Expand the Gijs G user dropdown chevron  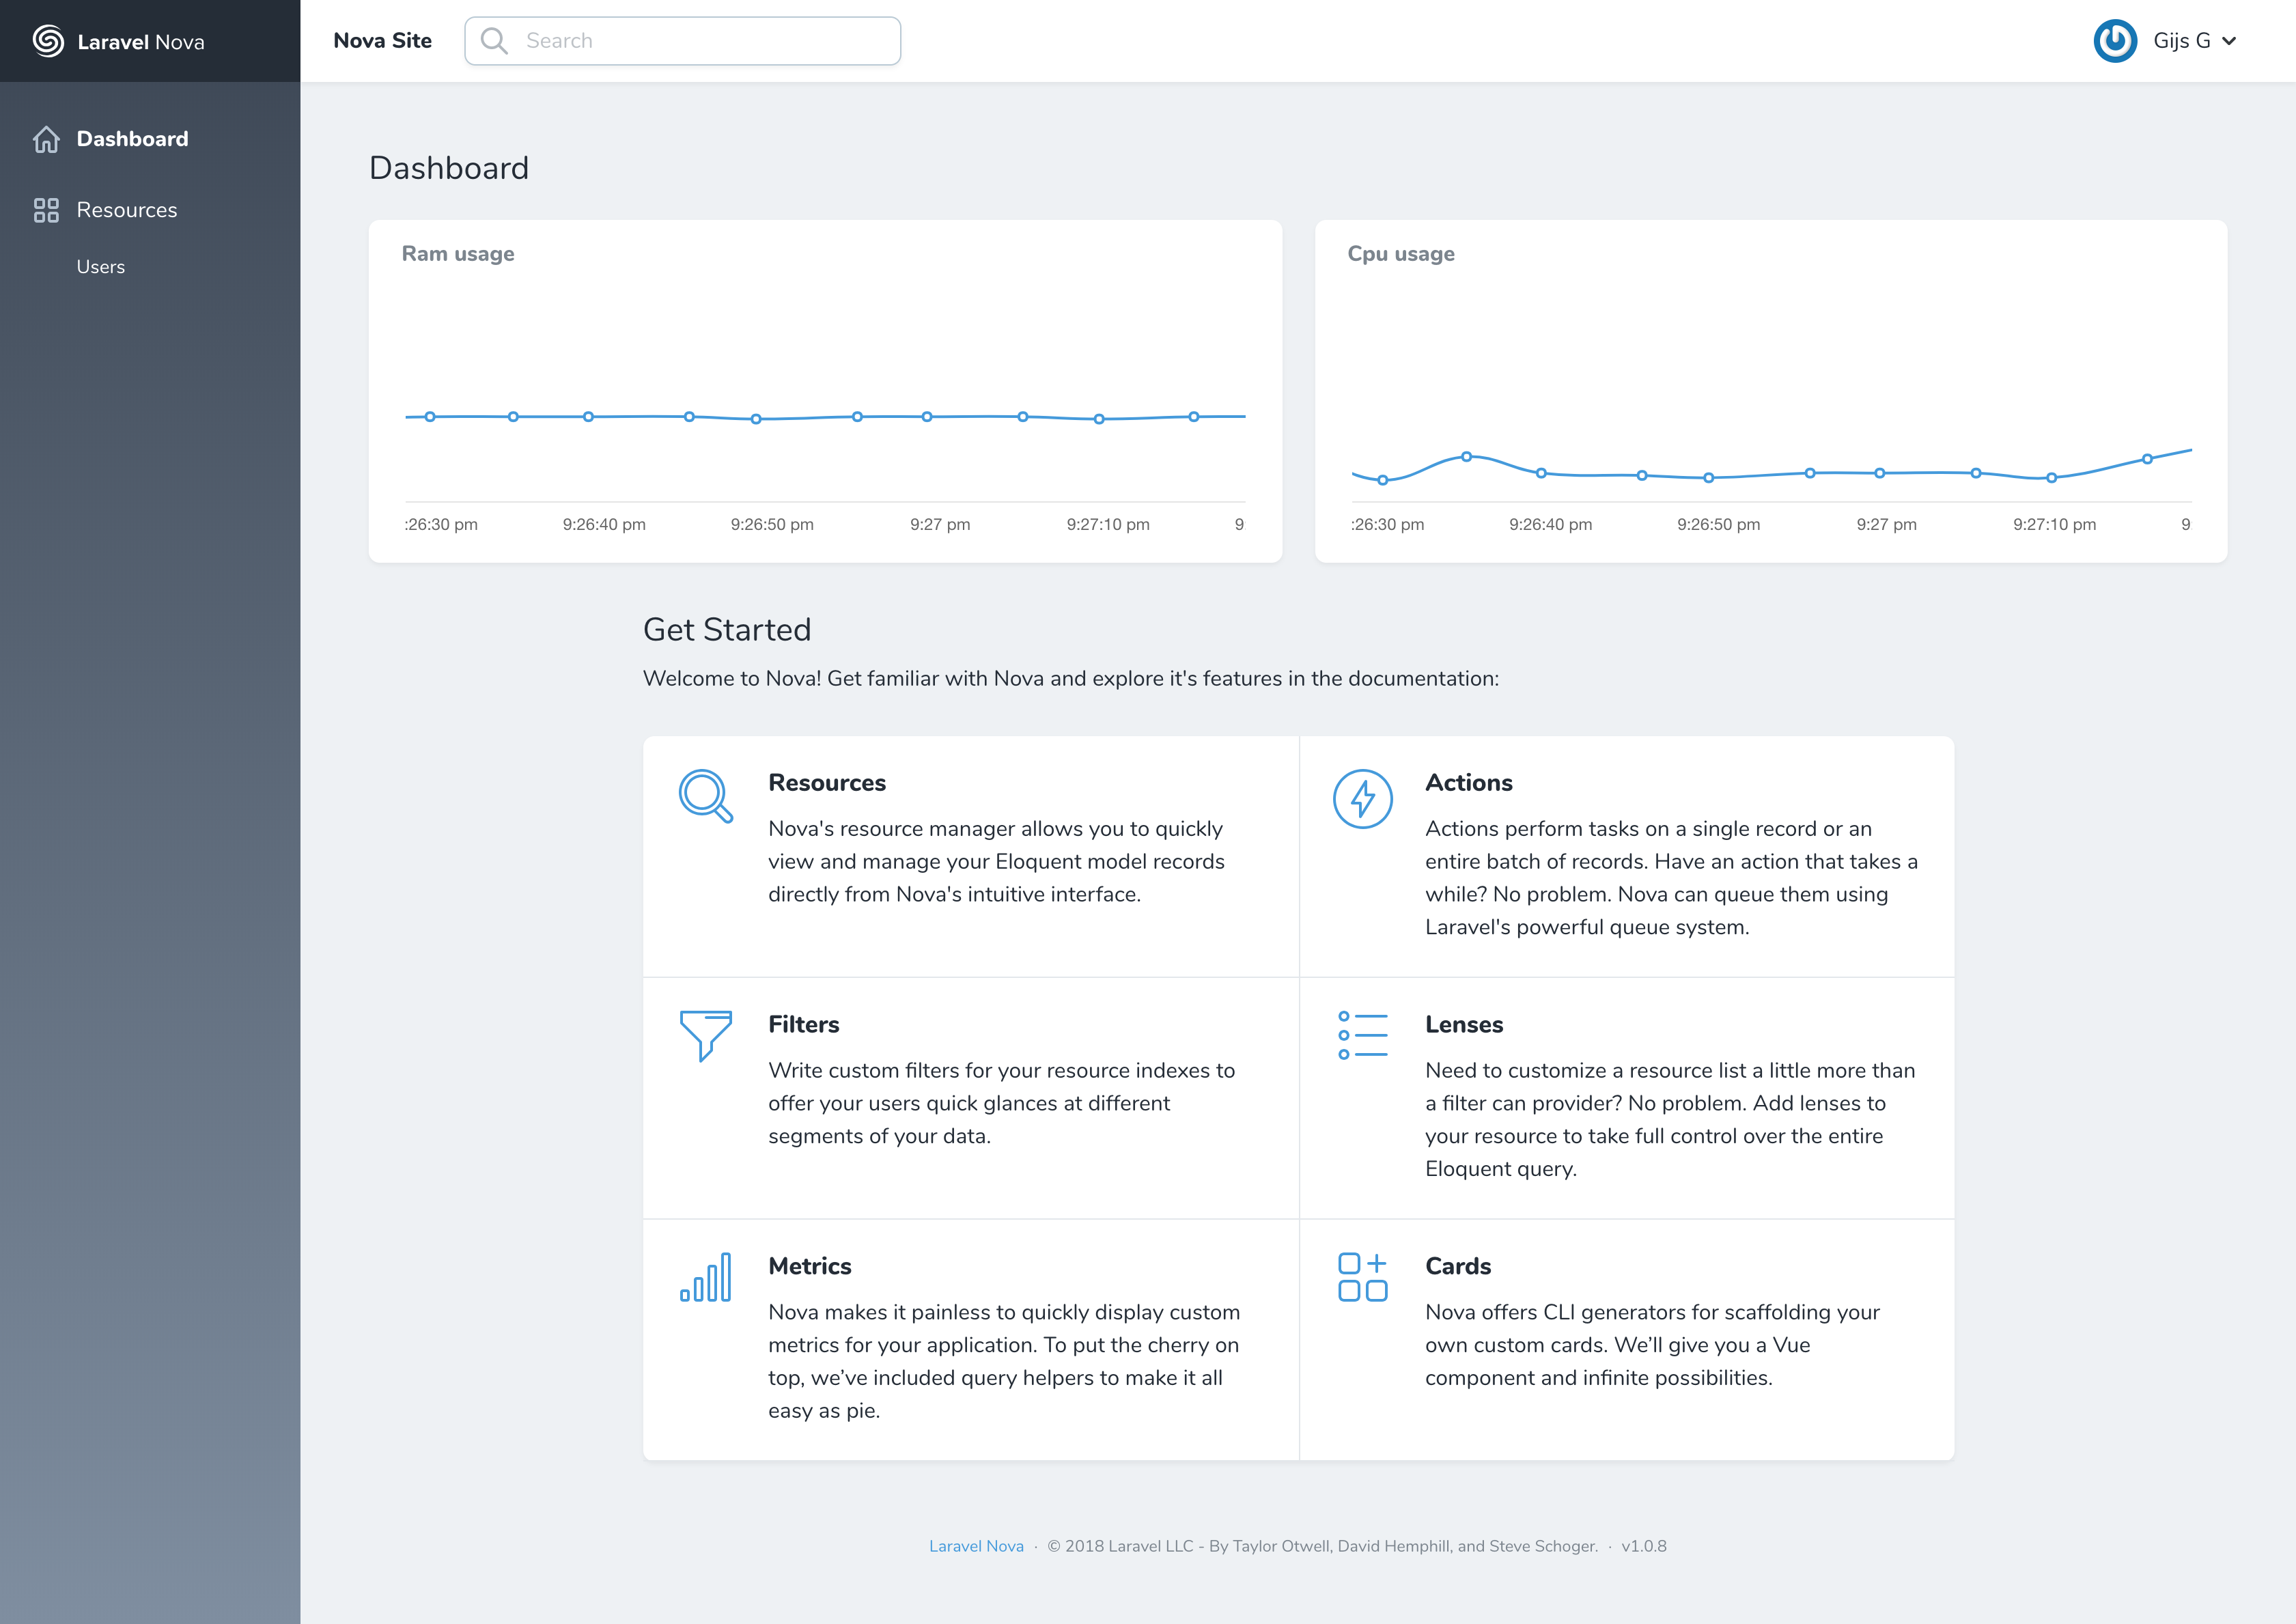[2229, 41]
